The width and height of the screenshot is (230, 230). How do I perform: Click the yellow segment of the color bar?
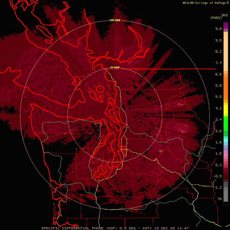coord(226,109)
